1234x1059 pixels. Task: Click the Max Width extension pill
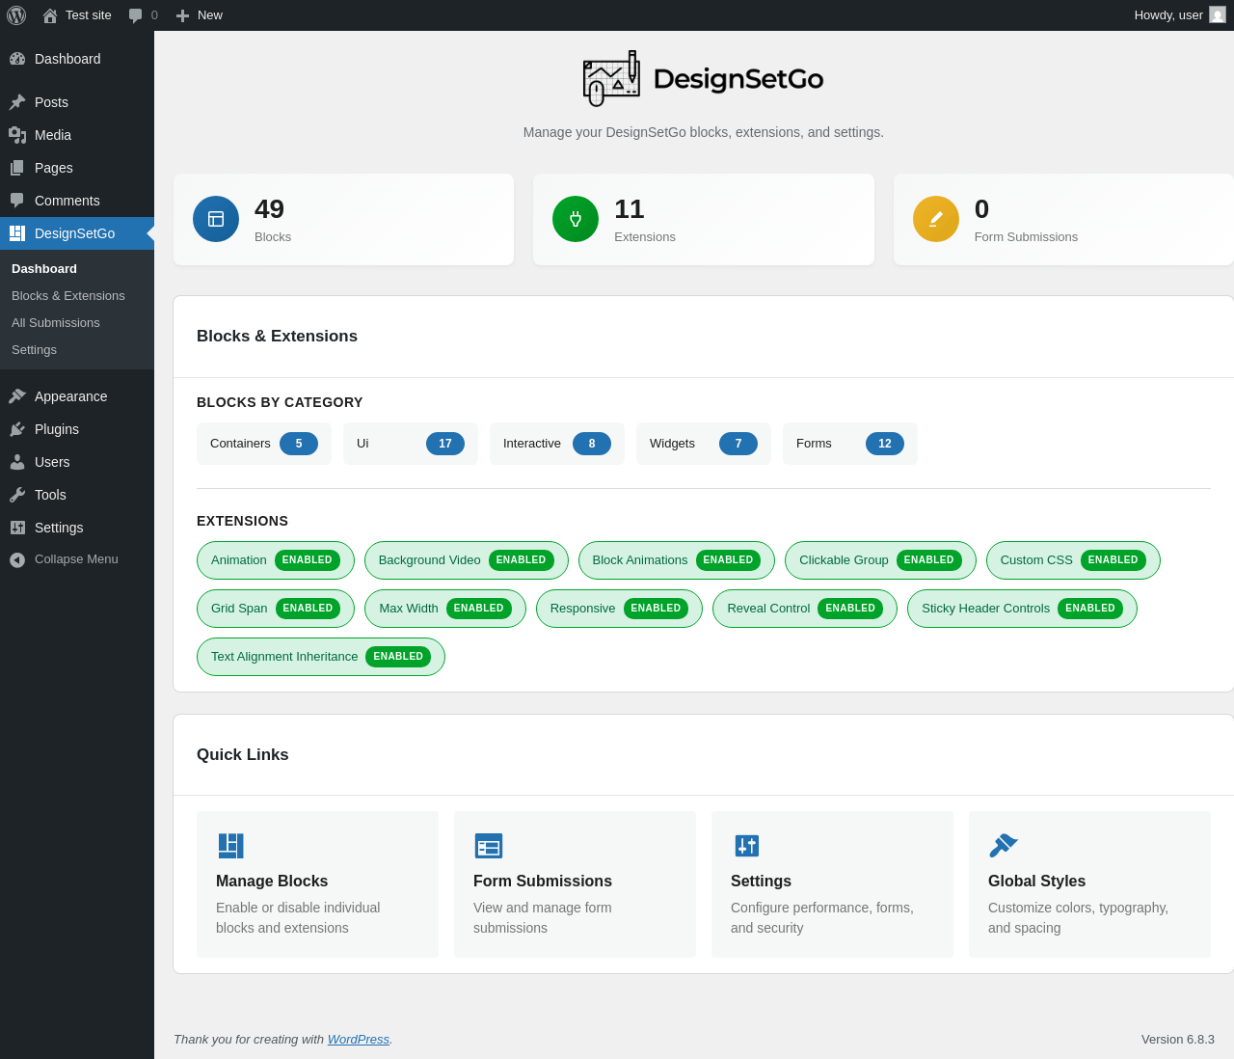pos(445,609)
